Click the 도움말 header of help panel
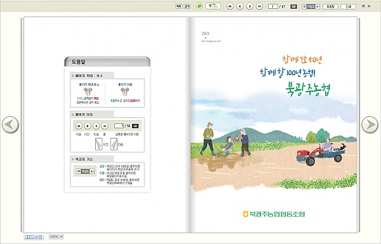Viewport: 381px width, 244px height. (x=107, y=62)
